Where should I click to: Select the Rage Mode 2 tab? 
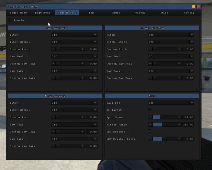(x=67, y=13)
